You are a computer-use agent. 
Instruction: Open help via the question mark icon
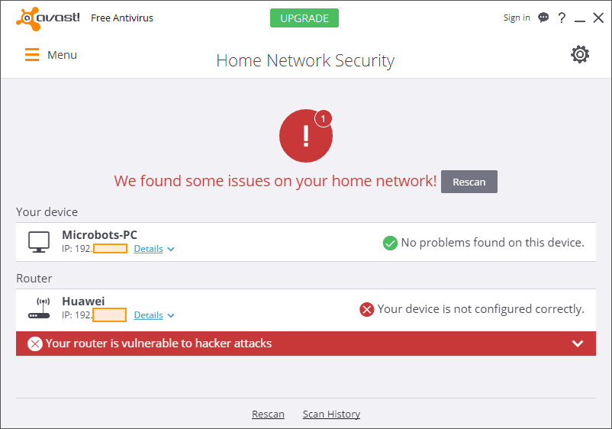tap(562, 18)
